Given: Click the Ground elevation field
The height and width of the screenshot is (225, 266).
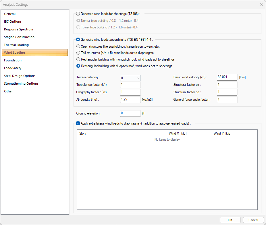Looking at the screenshot, I should coord(130,113).
